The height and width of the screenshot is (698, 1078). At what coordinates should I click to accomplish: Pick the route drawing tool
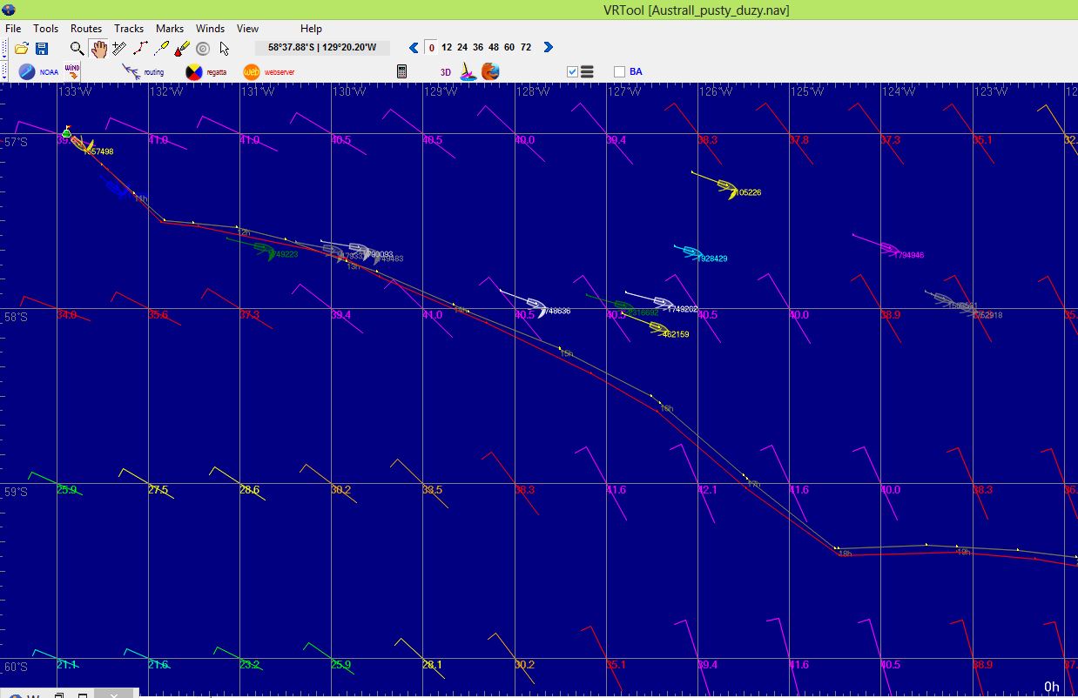coord(140,49)
